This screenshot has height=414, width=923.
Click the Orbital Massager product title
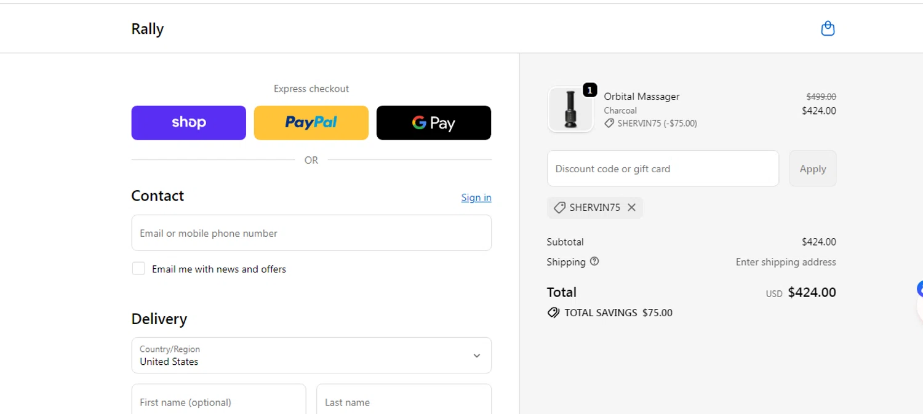pos(642,97)
